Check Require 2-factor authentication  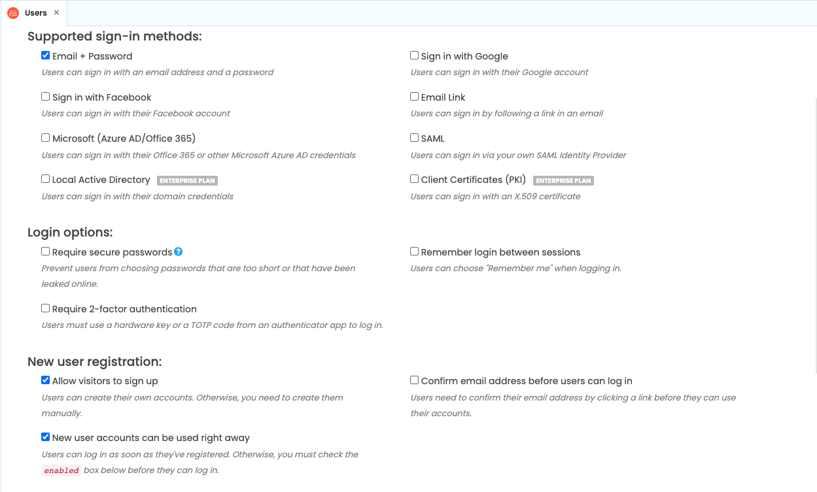click(46, 308)
